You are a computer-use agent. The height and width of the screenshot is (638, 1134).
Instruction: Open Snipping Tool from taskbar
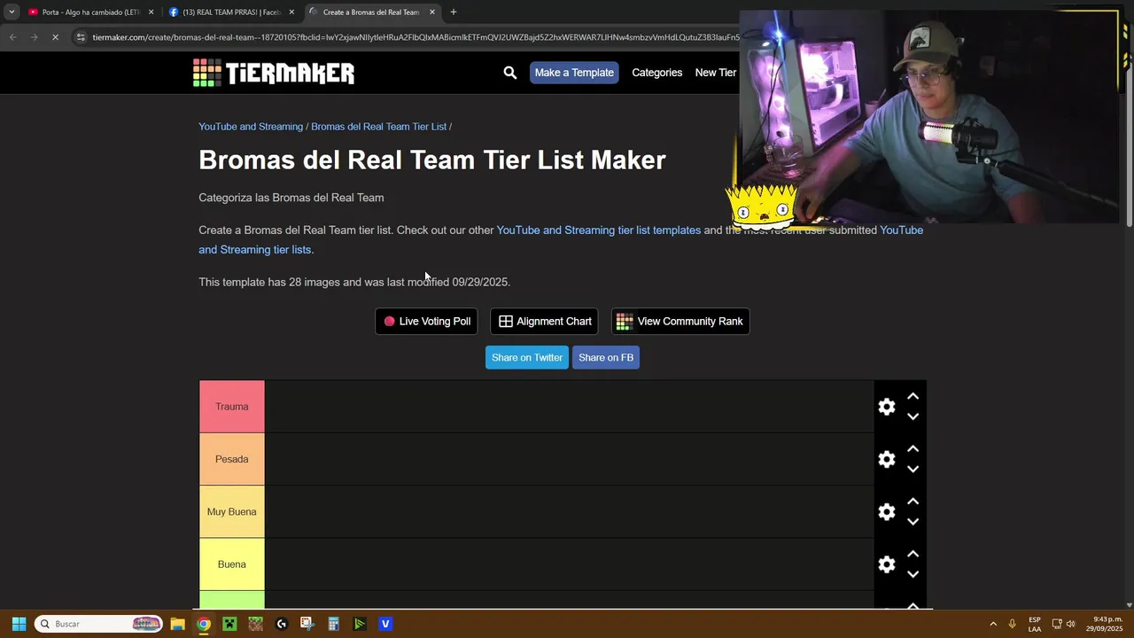(x=307, y=624)
